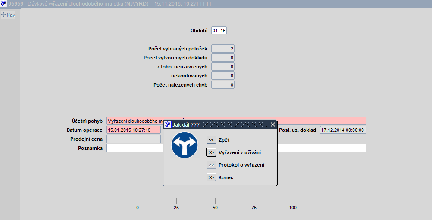This screenshot has height=220, width=432.
Task: Click the Poznámka text field
Action: 236,148
